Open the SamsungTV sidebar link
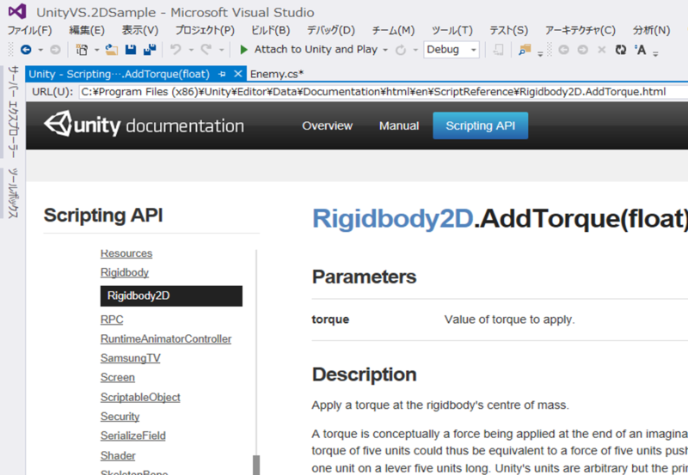 (x=131, y=358)
